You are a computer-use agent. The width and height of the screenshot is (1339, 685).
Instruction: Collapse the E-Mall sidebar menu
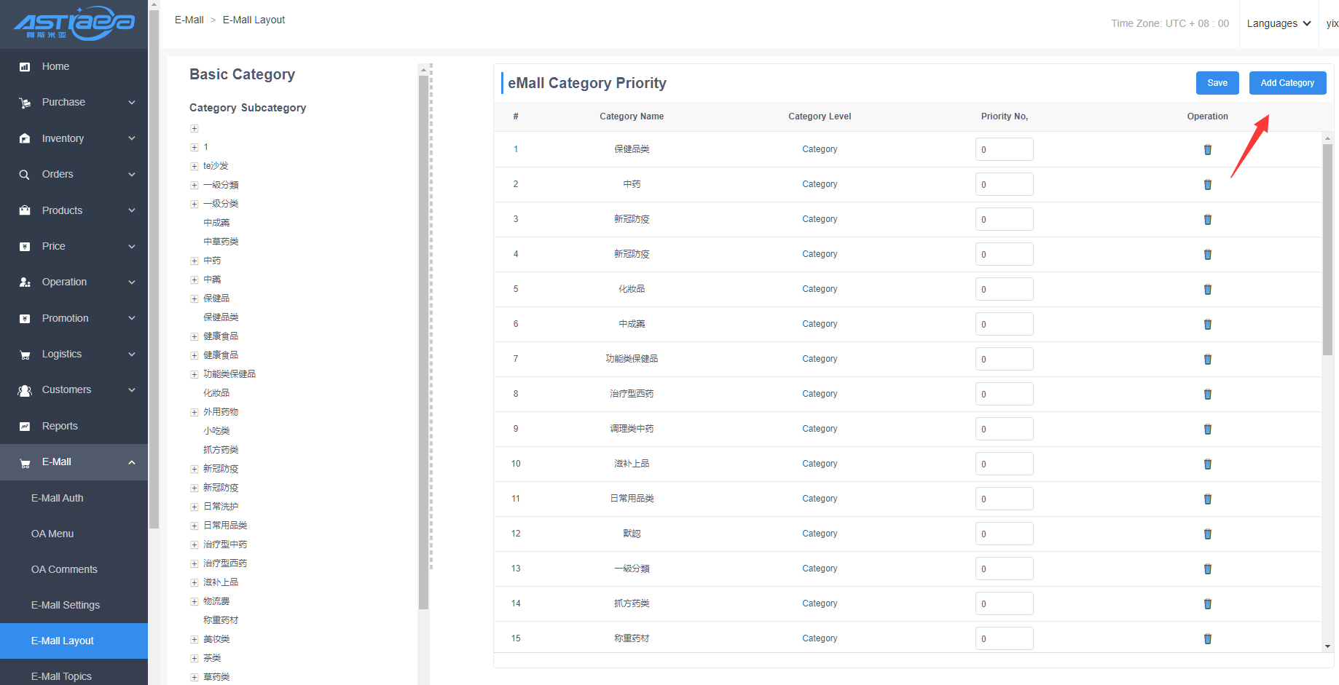click(x=132, y=462)
